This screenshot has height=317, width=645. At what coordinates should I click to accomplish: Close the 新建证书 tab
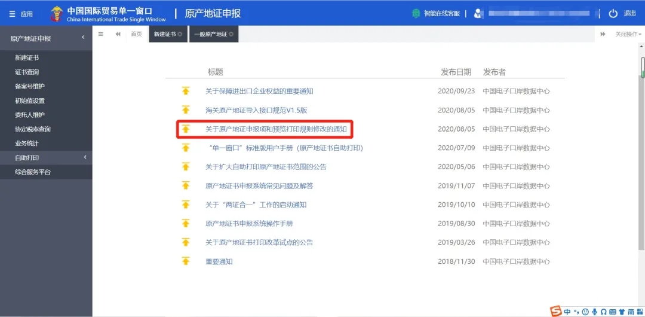pos(180,34)
